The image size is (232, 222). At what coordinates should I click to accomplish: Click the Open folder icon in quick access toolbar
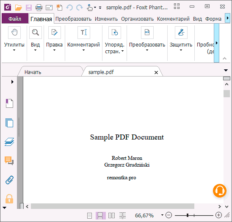[19, 7]
